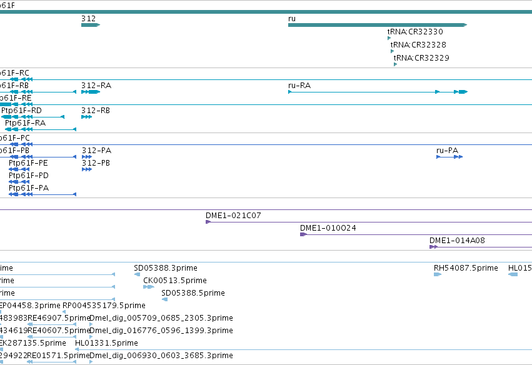This screenshot has height=365, width=532.
Task: Click the HL01331.5prime EST label
Action: tap(106, 343)
